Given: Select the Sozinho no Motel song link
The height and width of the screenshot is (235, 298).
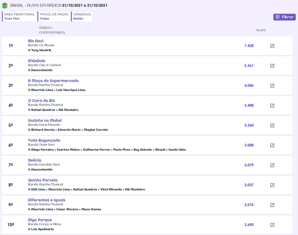Looking at the screenshot, I should (45, 121).
